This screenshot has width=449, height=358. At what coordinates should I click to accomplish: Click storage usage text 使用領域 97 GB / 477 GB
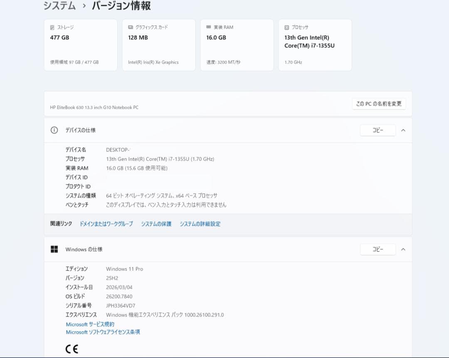point(74,62)
